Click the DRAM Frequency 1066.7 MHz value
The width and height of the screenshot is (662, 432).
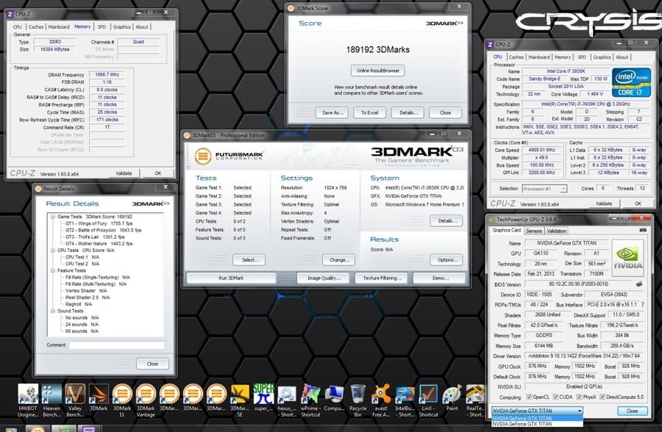(x=107, y=75)
